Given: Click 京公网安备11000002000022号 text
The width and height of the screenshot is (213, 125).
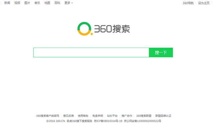Looking at the screenshot, I should tap(143, 121).
